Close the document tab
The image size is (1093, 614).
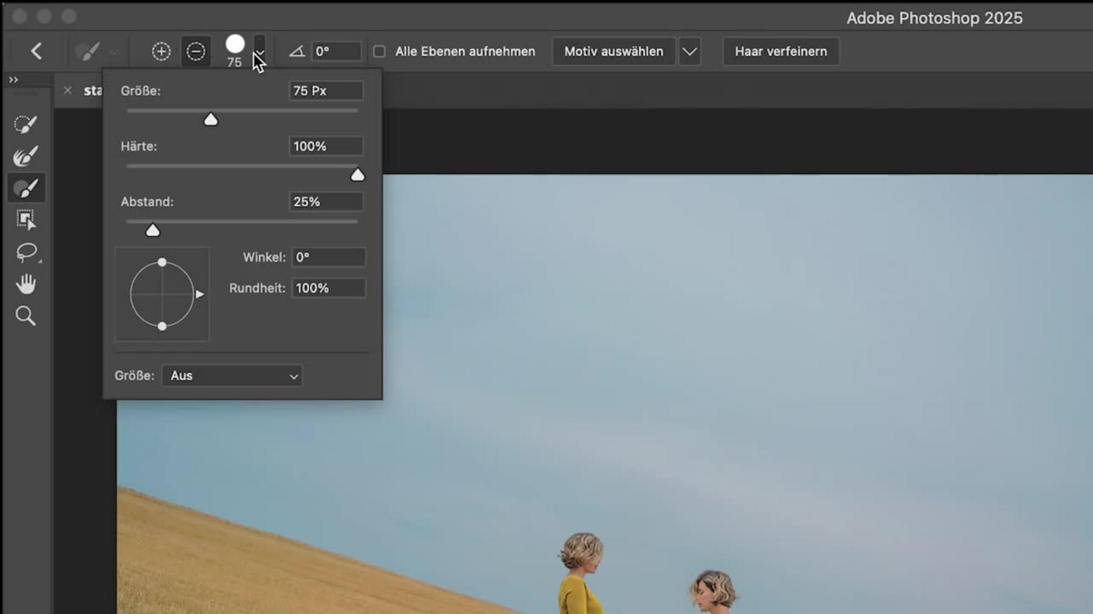[68, 90]
